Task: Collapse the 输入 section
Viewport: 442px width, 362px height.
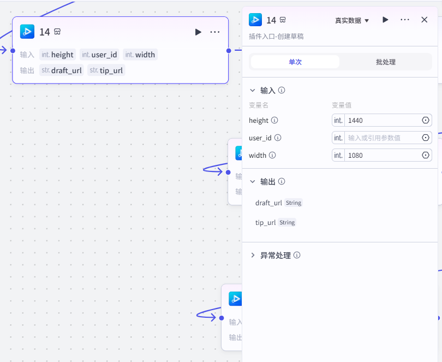Action: 253,90
